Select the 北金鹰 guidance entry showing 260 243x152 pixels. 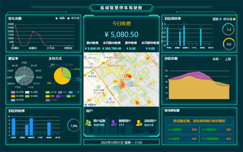pos(181,139)
